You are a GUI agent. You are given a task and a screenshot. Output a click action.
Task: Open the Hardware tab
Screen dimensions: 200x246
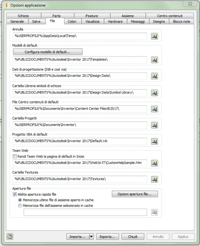click(x=115, y=22)
